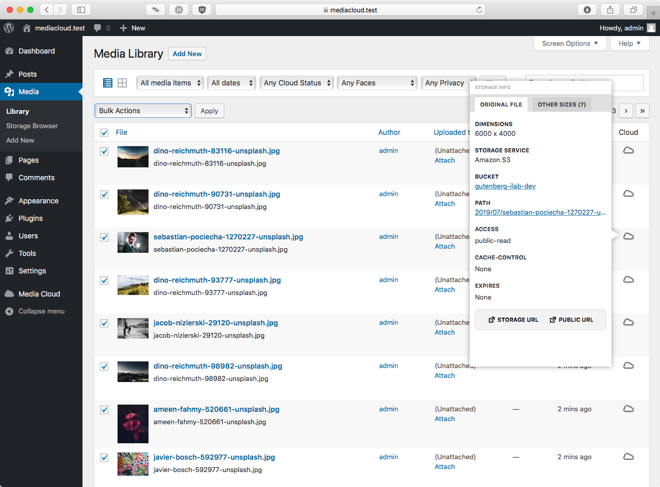Switch to list view icon
Viewport: 660px width, 487px height.
click(108, 83)
